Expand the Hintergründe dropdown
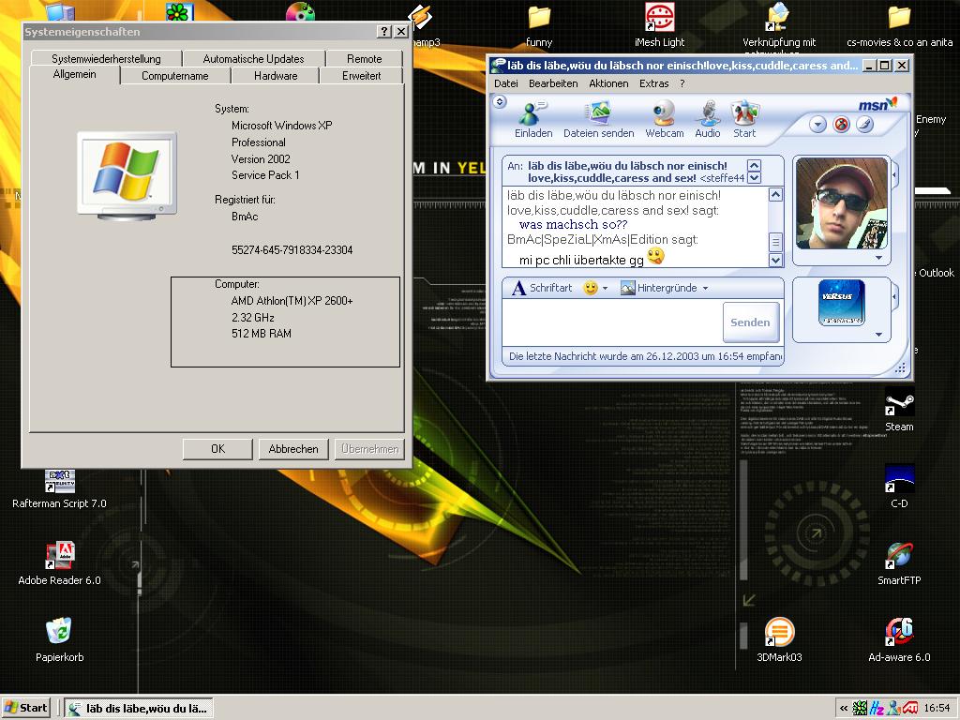 coord(705,289)
